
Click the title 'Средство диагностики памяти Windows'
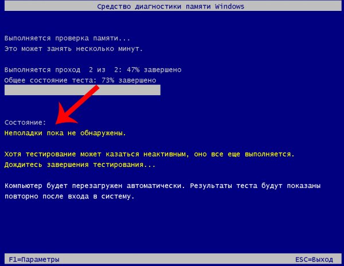[x=171, y=6]
